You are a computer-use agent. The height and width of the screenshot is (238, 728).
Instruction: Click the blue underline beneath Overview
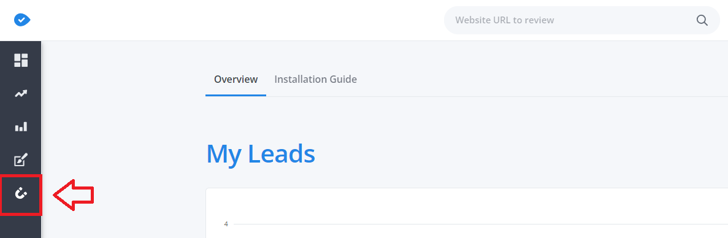click(236, 95)
